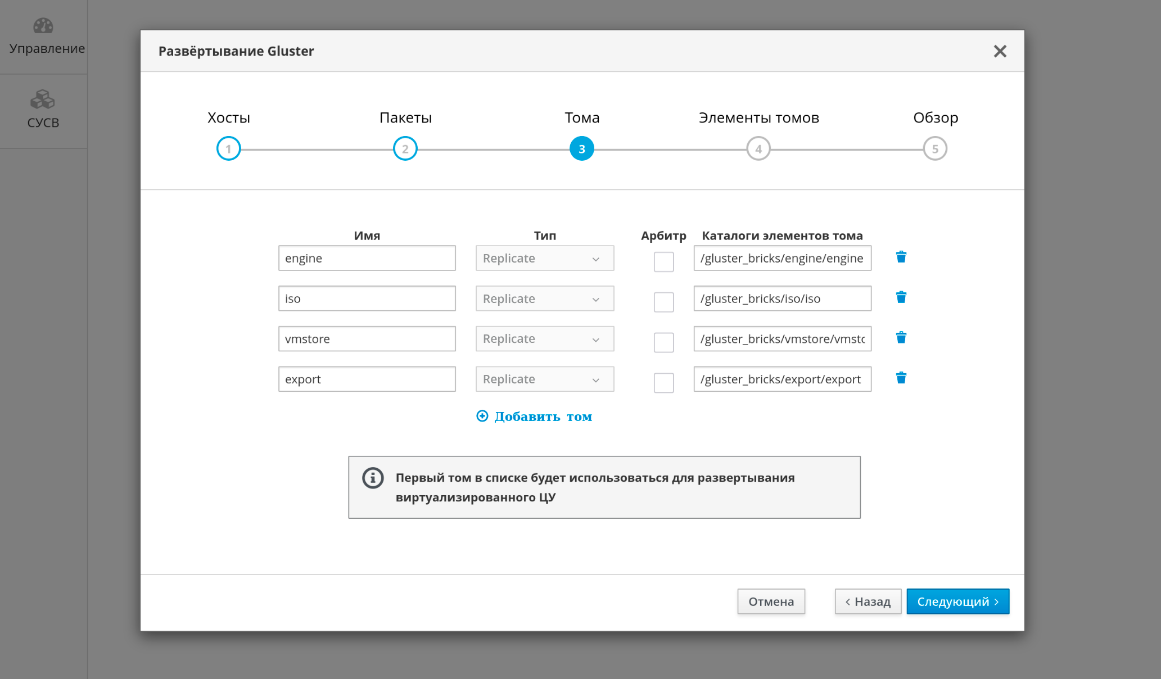The image size is (1161, 679).
Task: Check arbiter box for export volume
Action: pos(663,383)
